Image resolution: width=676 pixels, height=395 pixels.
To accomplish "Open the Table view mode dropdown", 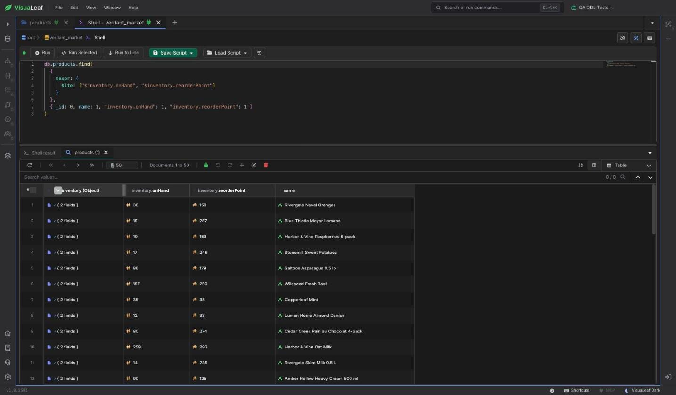I will [x=628, y=165].
